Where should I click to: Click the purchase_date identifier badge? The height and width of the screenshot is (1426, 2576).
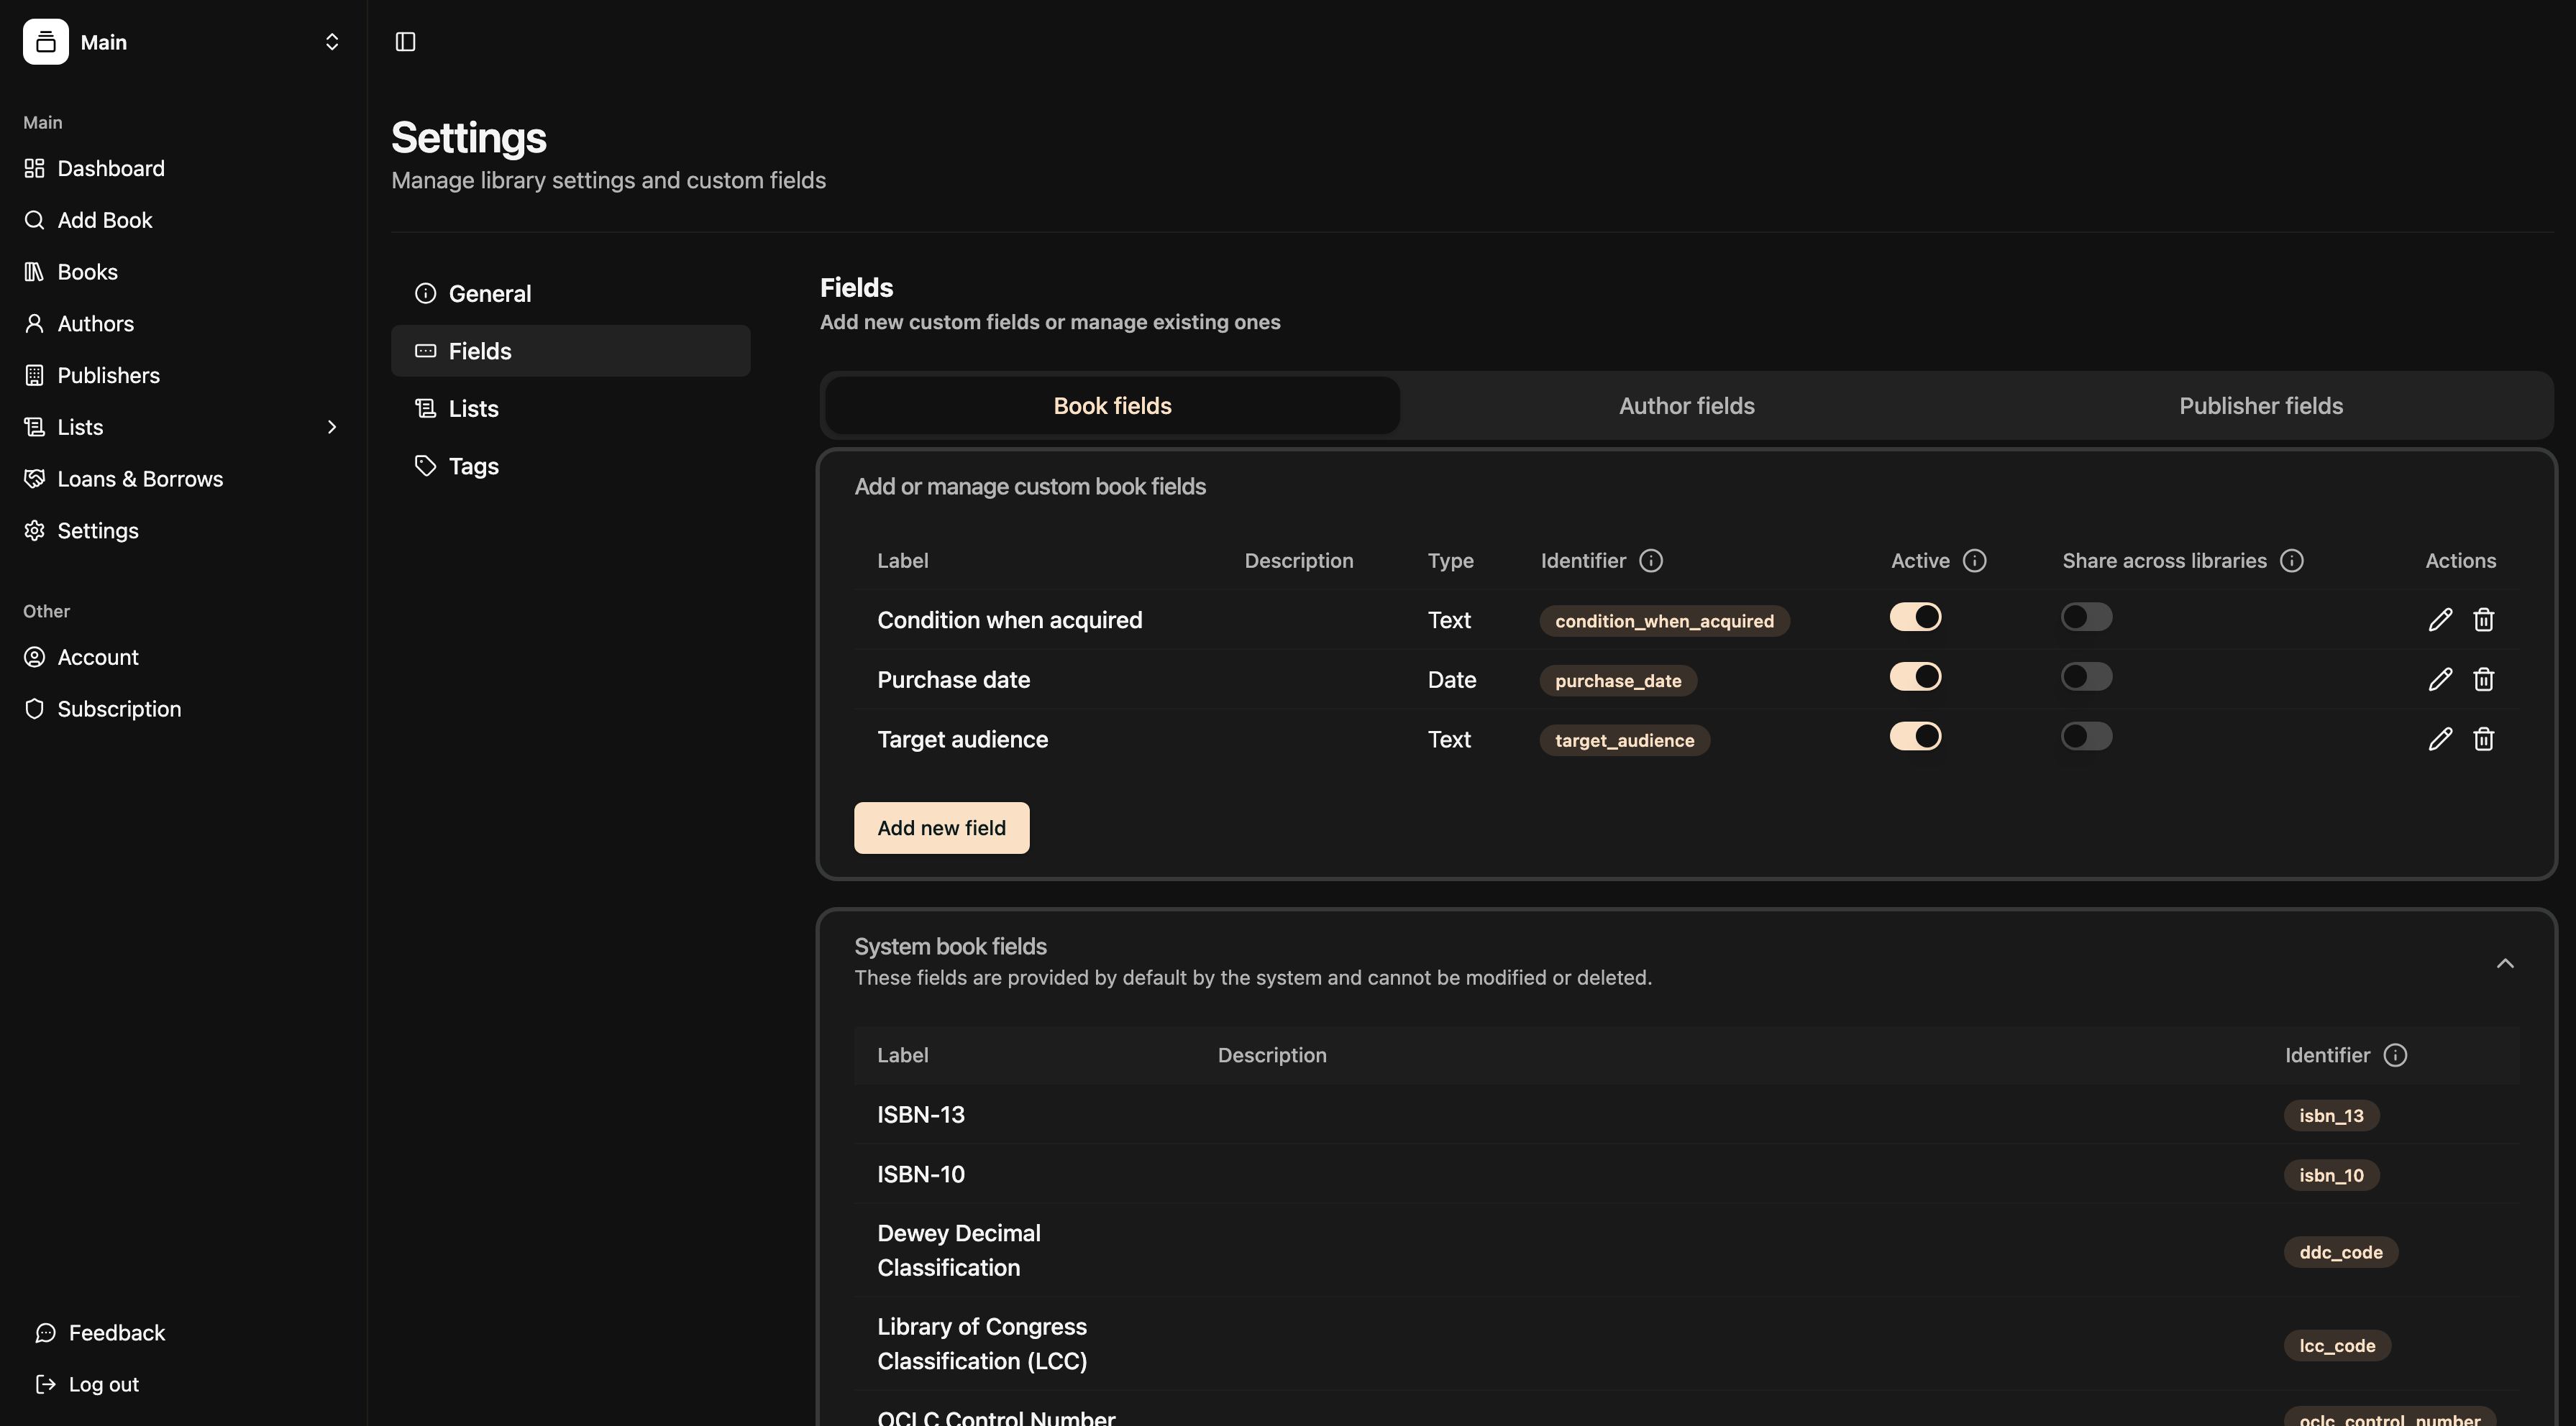(1618, 681)
